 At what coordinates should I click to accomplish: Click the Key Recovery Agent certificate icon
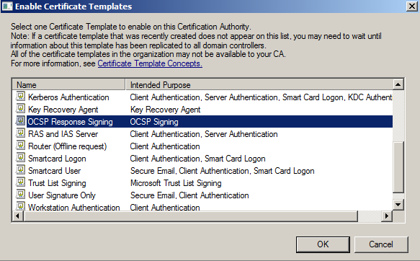pos(20,109)
